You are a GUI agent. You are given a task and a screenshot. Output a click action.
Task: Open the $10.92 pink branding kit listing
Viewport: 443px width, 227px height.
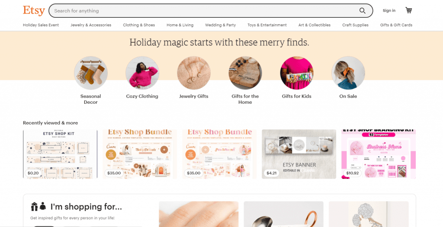379,154
